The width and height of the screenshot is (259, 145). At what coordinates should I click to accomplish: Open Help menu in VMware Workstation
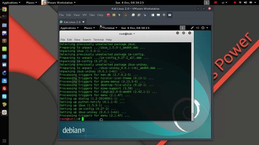tap(100, 15)
